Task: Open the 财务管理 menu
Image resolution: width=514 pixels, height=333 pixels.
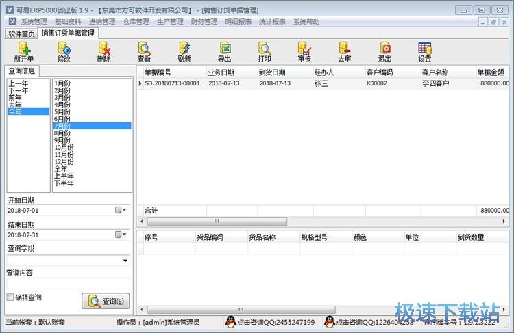Action: (x=204, y=22)
